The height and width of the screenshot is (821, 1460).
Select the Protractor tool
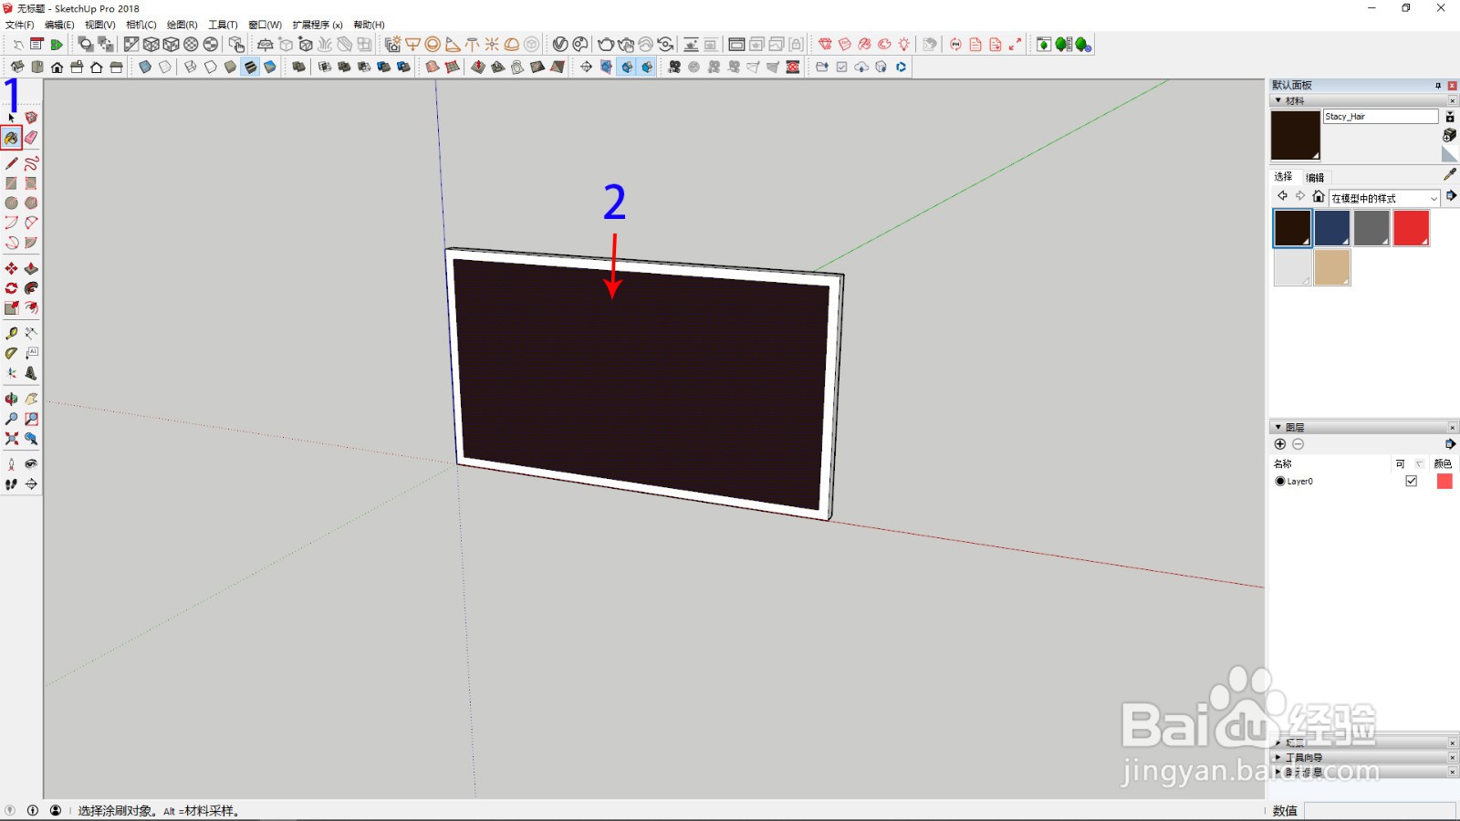coord(11,353)
